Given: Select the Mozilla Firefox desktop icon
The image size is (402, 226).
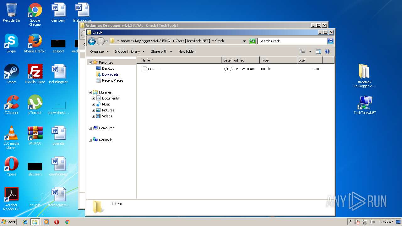Looking at the screenshot, I should (x=35, y=43).
